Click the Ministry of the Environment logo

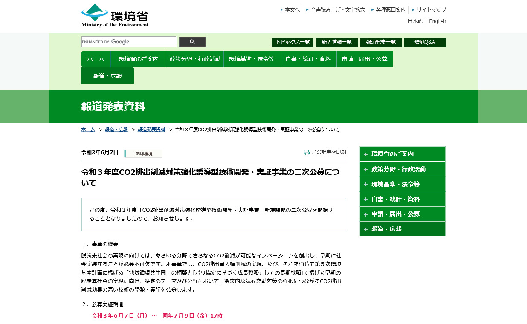tap(115, 15)
